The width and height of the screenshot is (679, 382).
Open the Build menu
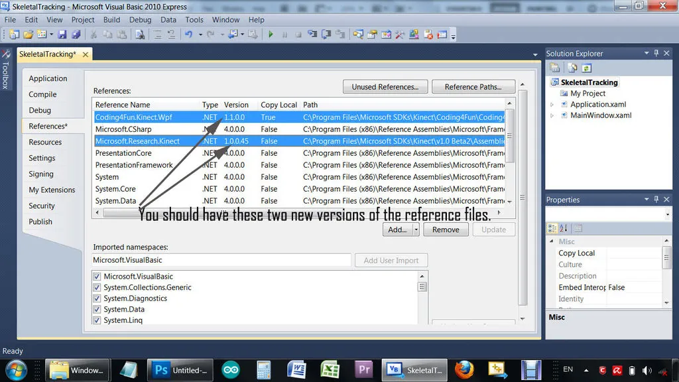click(111, 20)
